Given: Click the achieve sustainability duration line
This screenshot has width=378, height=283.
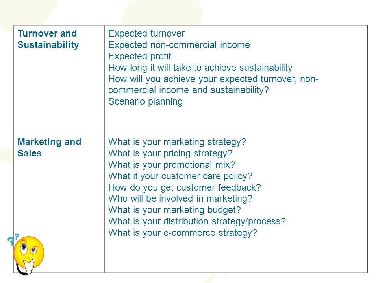Looking at the screenshot, I should [200, 68].
